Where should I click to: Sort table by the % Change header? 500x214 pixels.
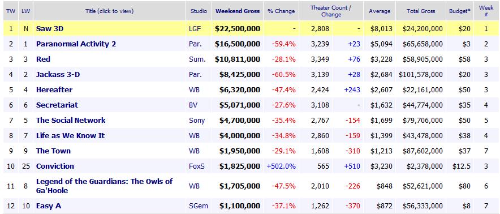coord(281,11)
